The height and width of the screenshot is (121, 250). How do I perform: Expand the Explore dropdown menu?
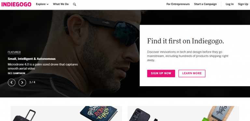tap(42, 4)
